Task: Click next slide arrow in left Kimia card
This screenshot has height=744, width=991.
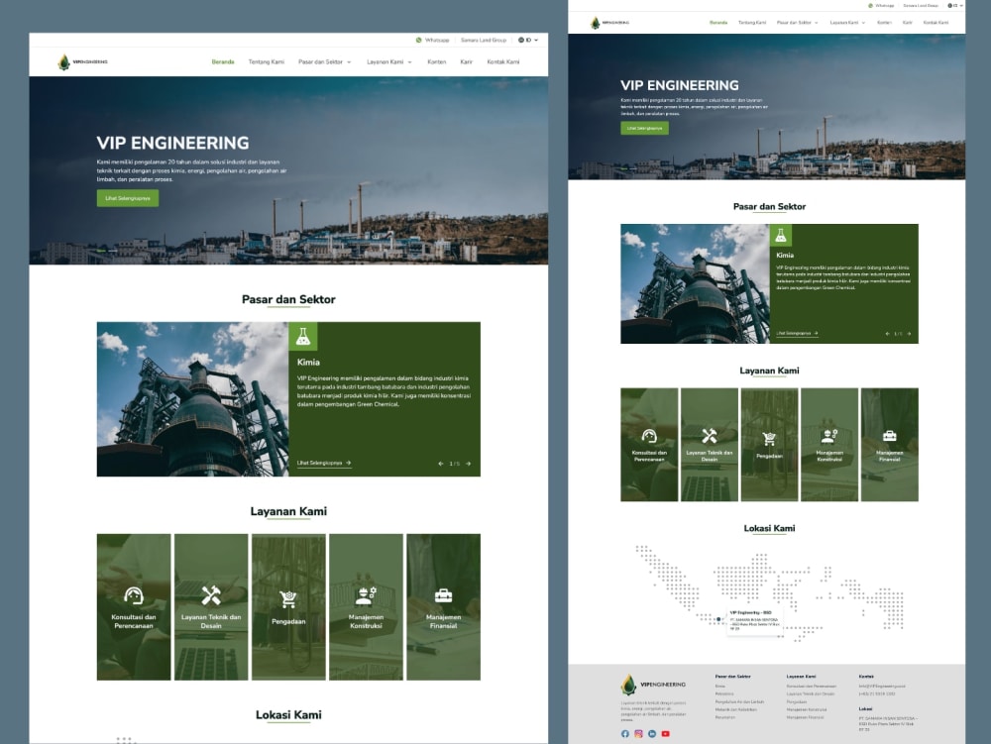Action: 469,464
